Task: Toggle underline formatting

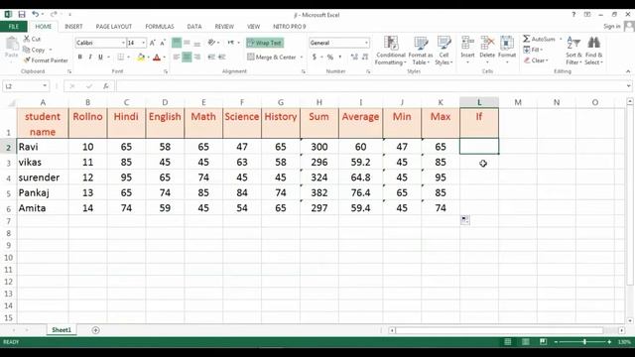Action: click(x=100, y=58)
